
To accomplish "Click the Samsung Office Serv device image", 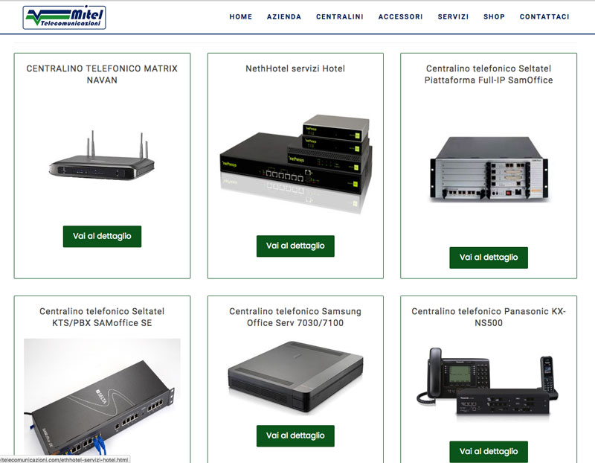I will click(295, 377).
